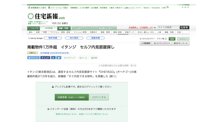Image resolution: width=218 pixels, height=131 pixels.
Task: Open the MYキーワード bookmark button
Action: point(180,43)
